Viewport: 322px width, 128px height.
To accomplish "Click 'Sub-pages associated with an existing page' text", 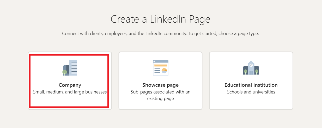I will click(160, 95).
